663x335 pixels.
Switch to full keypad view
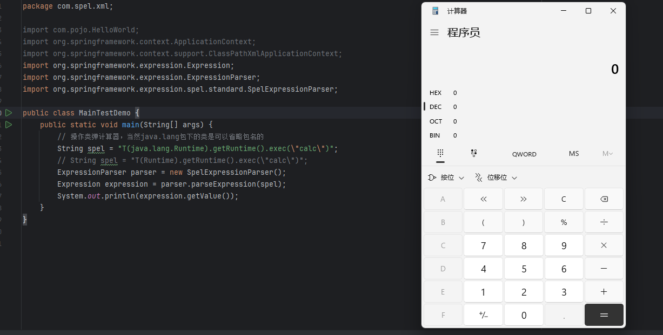[x=440, y=154]
